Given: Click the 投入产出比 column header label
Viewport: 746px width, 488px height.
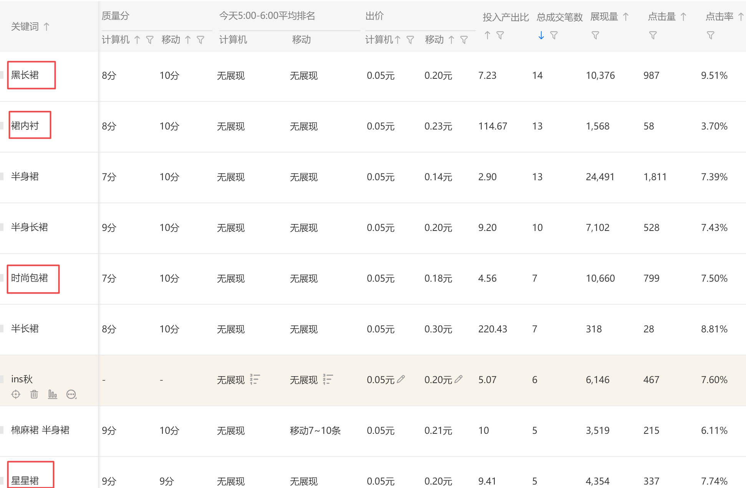Looking at the screenshot, I should [506, 17].
